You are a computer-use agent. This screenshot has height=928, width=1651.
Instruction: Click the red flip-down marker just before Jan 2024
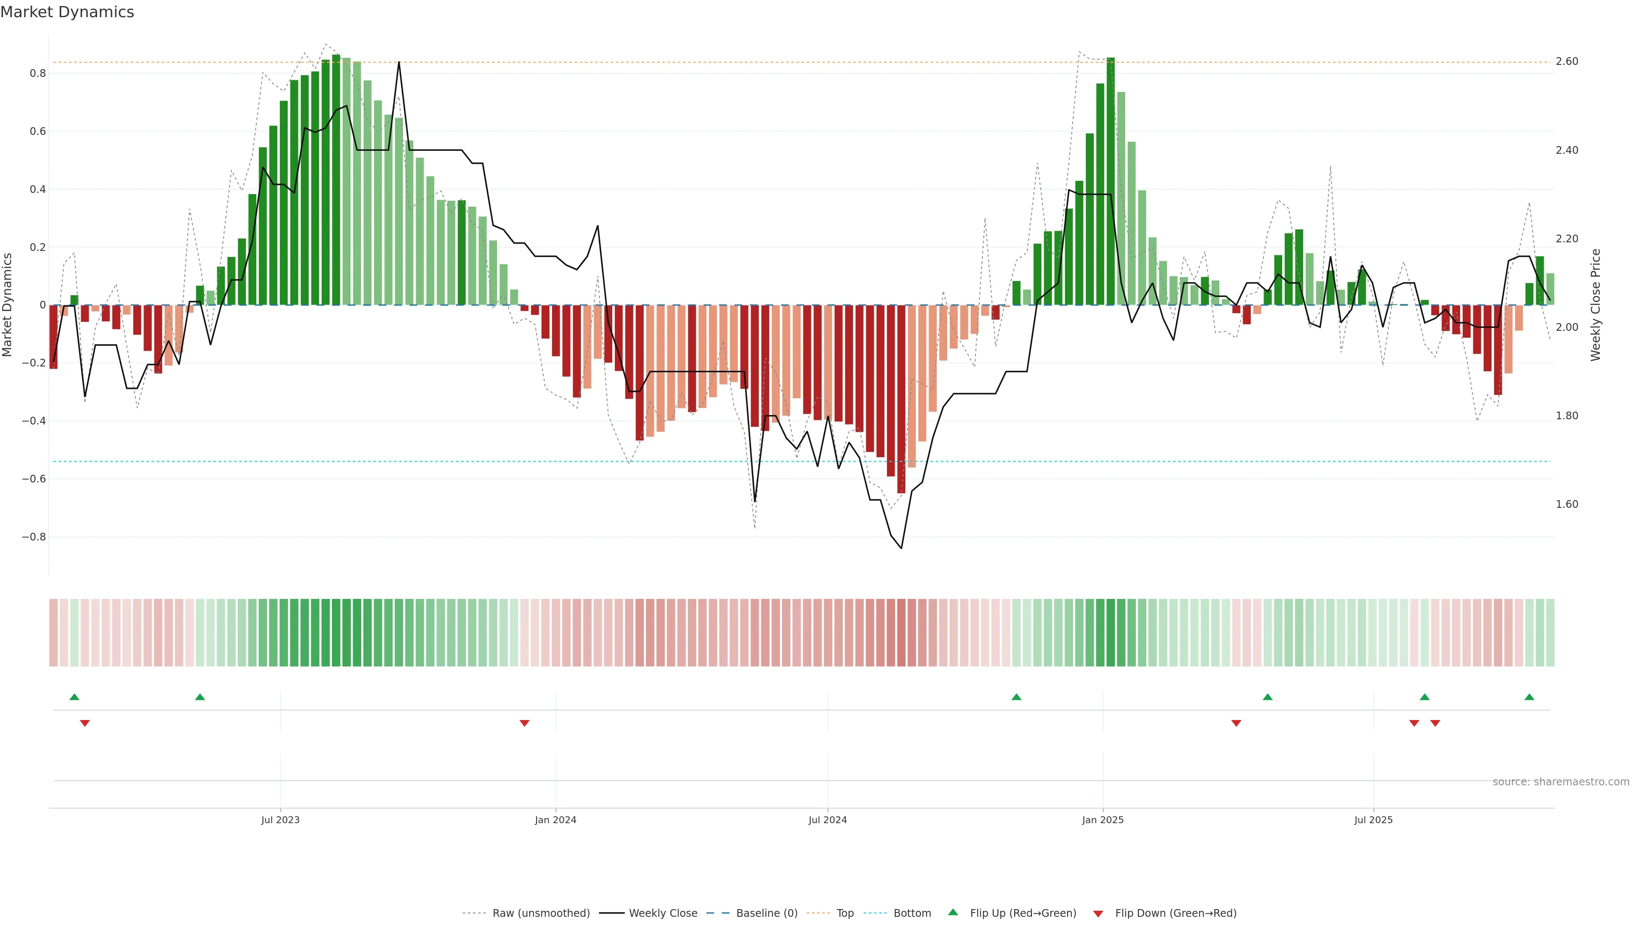(x=524, y=723)
